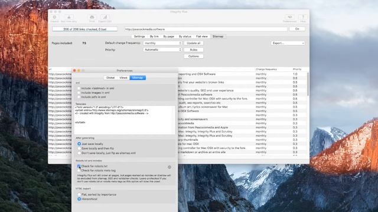Switch to By status view tab
The width and height of the screenshot is (378, 212).
pyautogui.click(x=185, y=37)
